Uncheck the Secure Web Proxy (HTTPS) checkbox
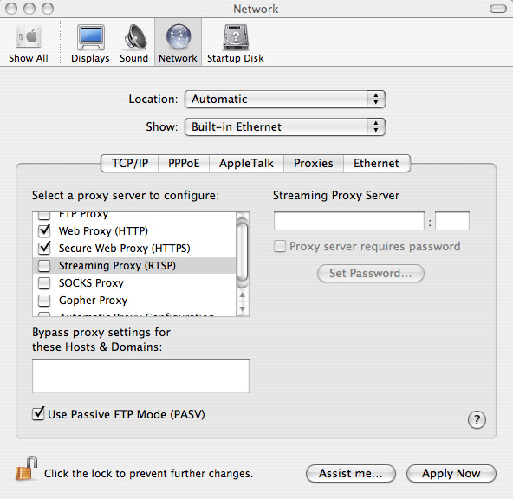Image resolution: width=513 pixels, height=499 pixels. [x=44, y=248]
